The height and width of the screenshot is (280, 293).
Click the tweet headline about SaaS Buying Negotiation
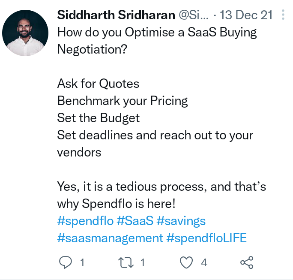point(157,41)
